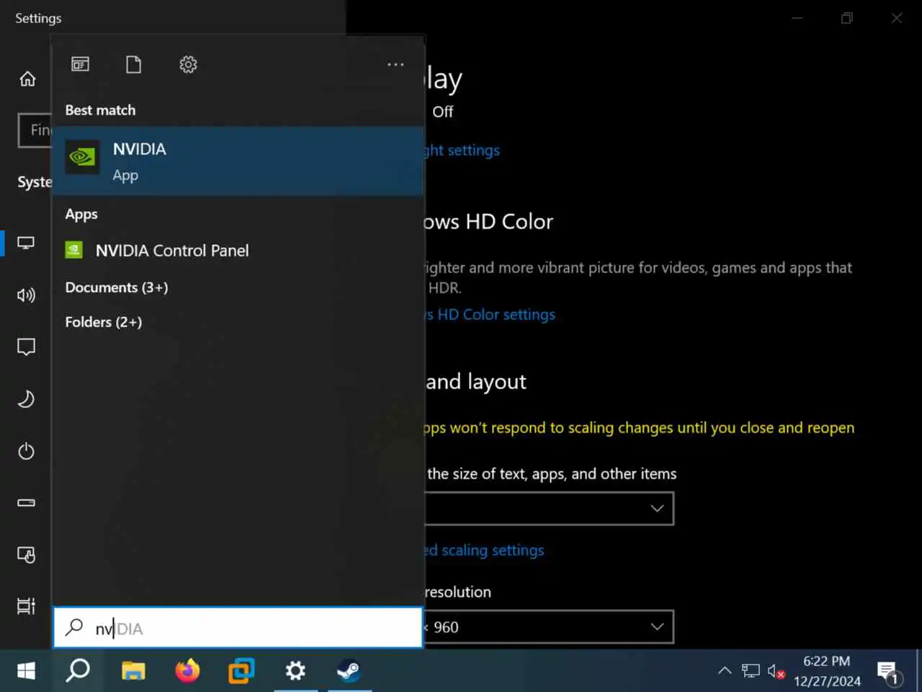Click the search box containing nvIDIA
This screenshot has width=922, height=692.
click(238, 627)
